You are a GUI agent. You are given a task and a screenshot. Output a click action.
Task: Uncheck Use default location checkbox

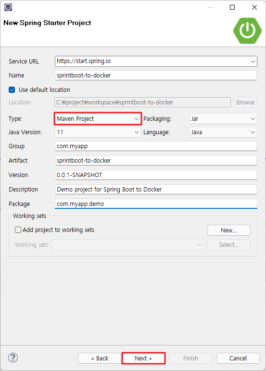12,90
